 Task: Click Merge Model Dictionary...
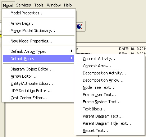[38, 31]
